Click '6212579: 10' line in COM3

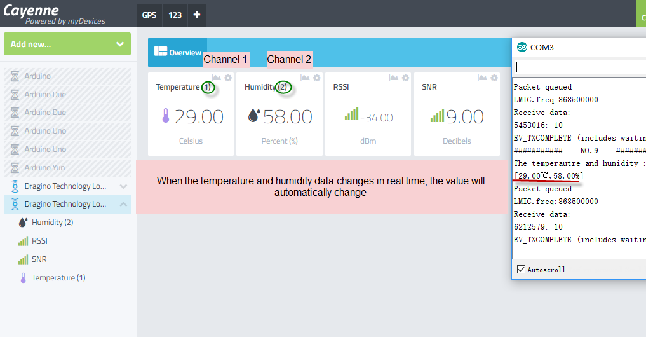point(538,227)
